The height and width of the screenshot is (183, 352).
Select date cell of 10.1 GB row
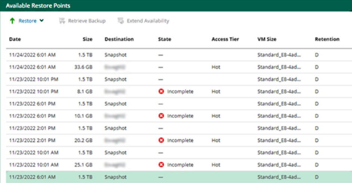tap(32, 116)
